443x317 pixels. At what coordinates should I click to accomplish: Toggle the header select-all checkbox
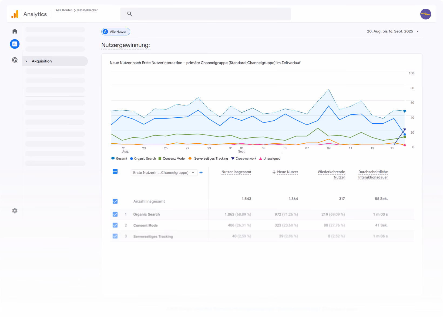[x=115, y=171]
